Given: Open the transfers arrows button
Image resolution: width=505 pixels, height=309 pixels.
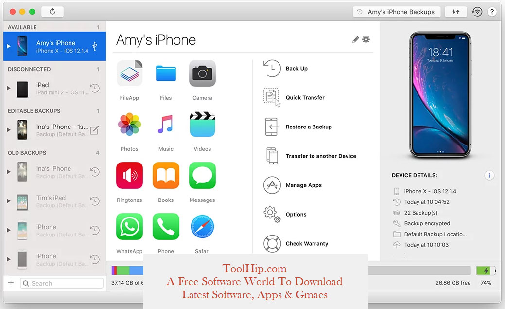Looking at the screenshot, I should (x=456, y=12).
